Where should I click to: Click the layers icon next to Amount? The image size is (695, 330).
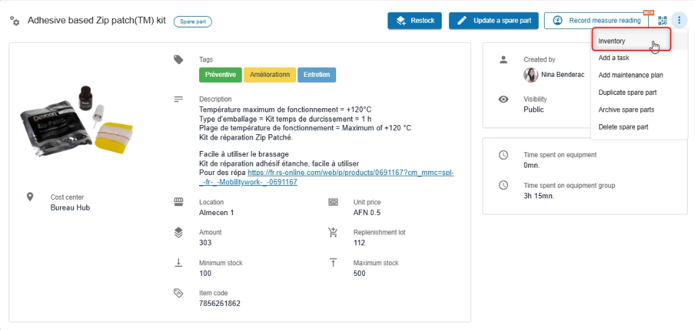click(x=178, y=232)
